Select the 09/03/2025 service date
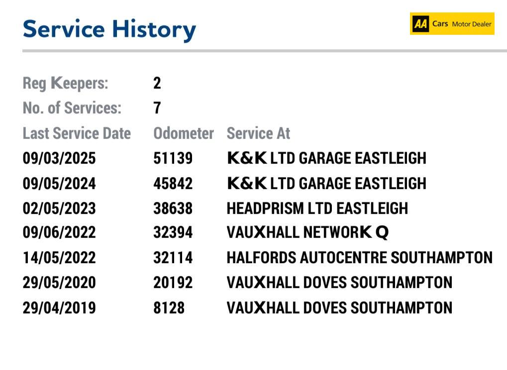The height and width of the screenshot is (370, 507). [x=59, y=158]
